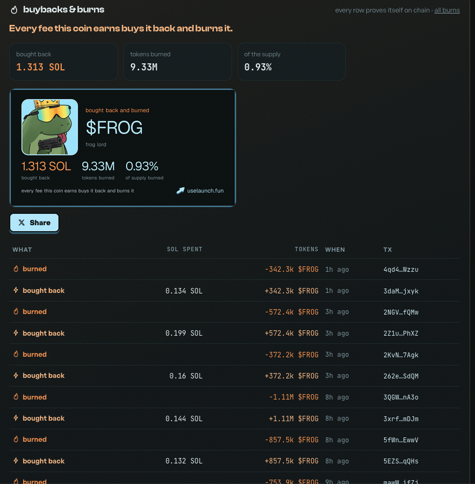
Task: Open transaction 3QGW…nA3o
Action: [401, 397]
